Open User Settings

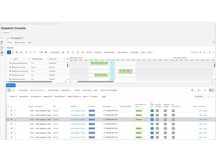[20, 42]
